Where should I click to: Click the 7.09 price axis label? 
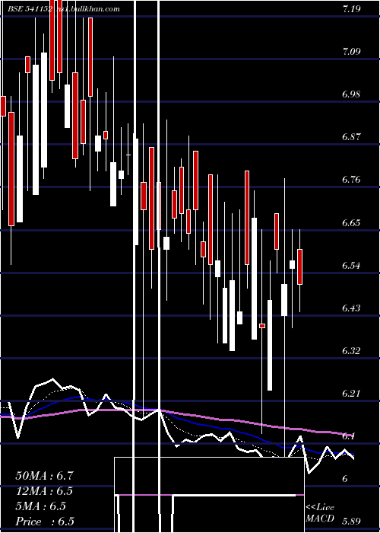(x=351, y=52)
